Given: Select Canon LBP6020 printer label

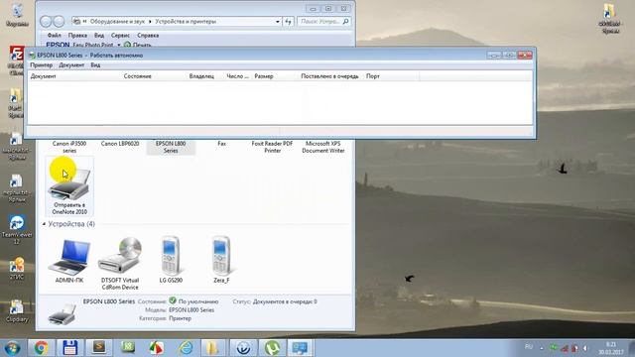Looking at the screenshot, I should click(120, 144).
